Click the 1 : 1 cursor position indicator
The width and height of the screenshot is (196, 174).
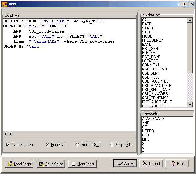[8, 134]
